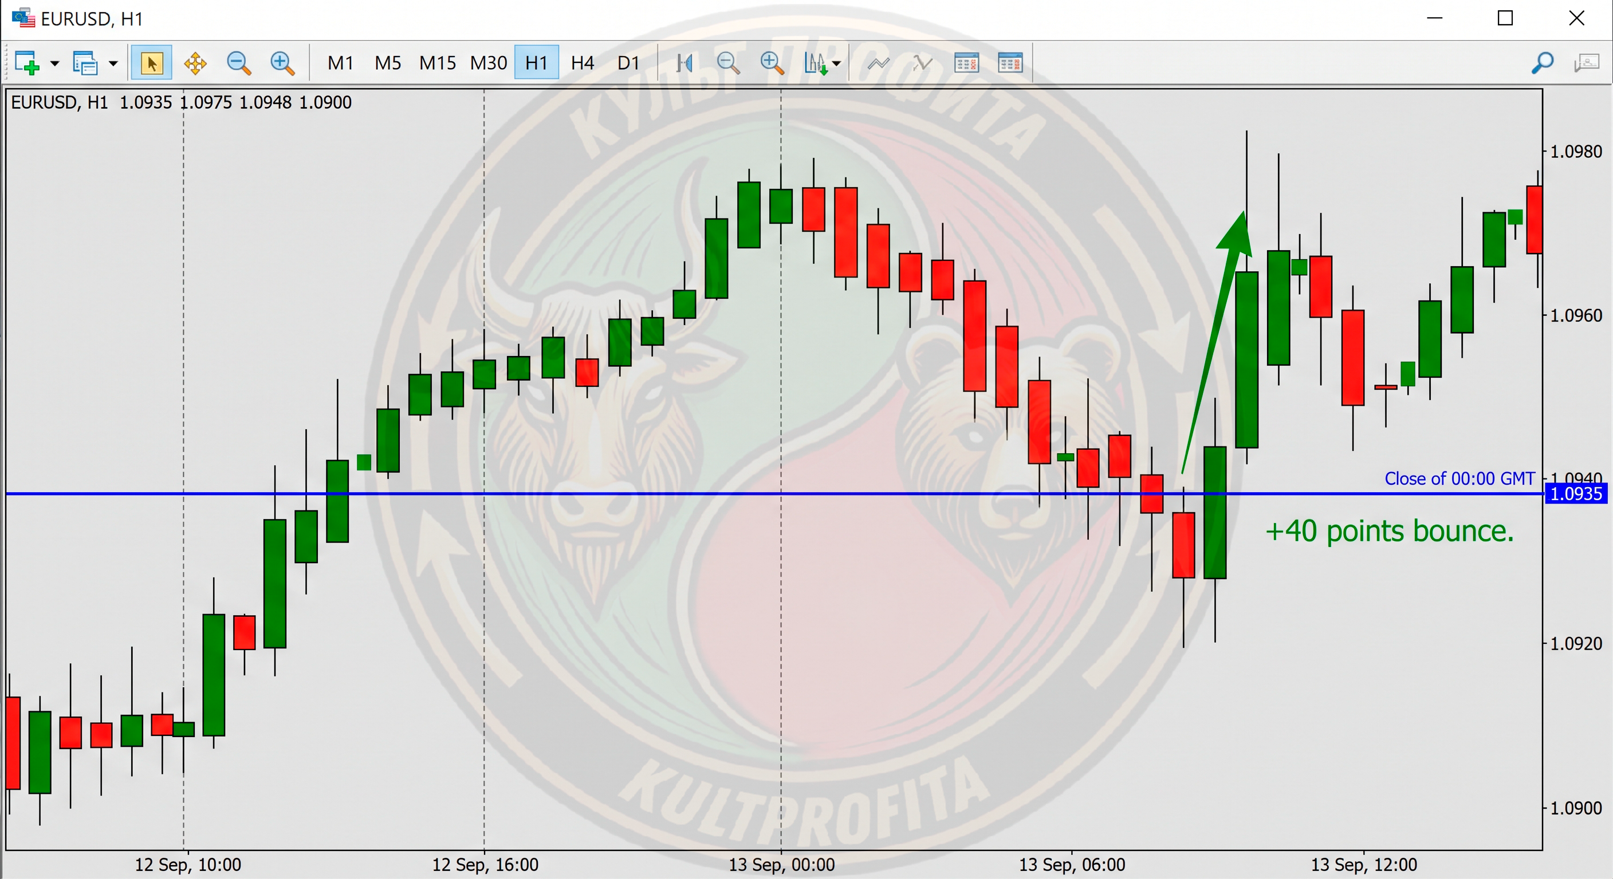Click the blue 1.0935 price tag

tap(1575, 494)
